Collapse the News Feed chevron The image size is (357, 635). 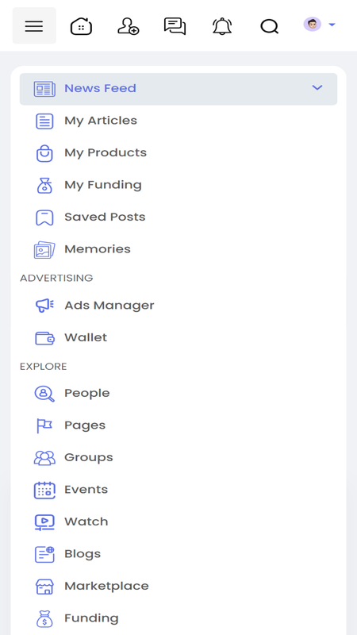[x=317, y=87]
